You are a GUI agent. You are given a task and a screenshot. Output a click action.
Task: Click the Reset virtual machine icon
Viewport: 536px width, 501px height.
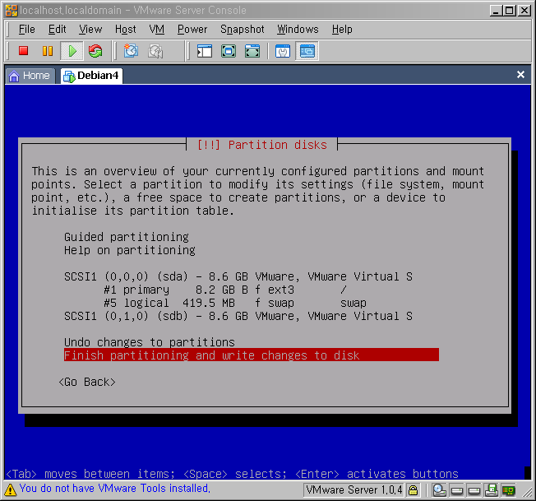[x=95, y=51]
